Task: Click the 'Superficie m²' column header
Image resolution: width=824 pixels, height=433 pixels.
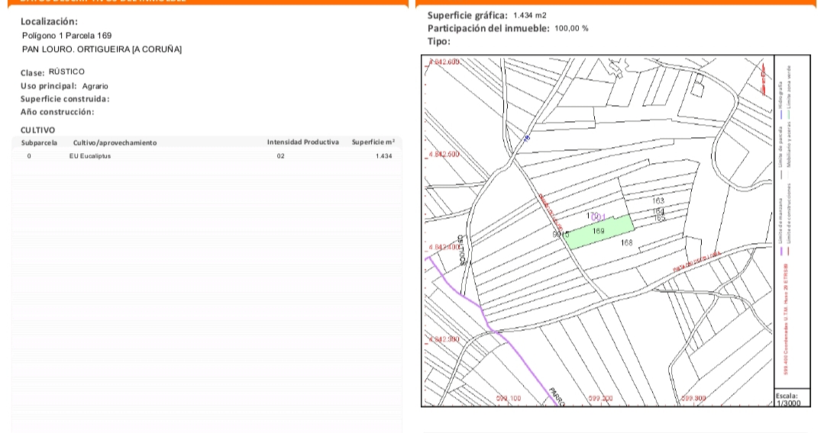Action: click(373, 143)
